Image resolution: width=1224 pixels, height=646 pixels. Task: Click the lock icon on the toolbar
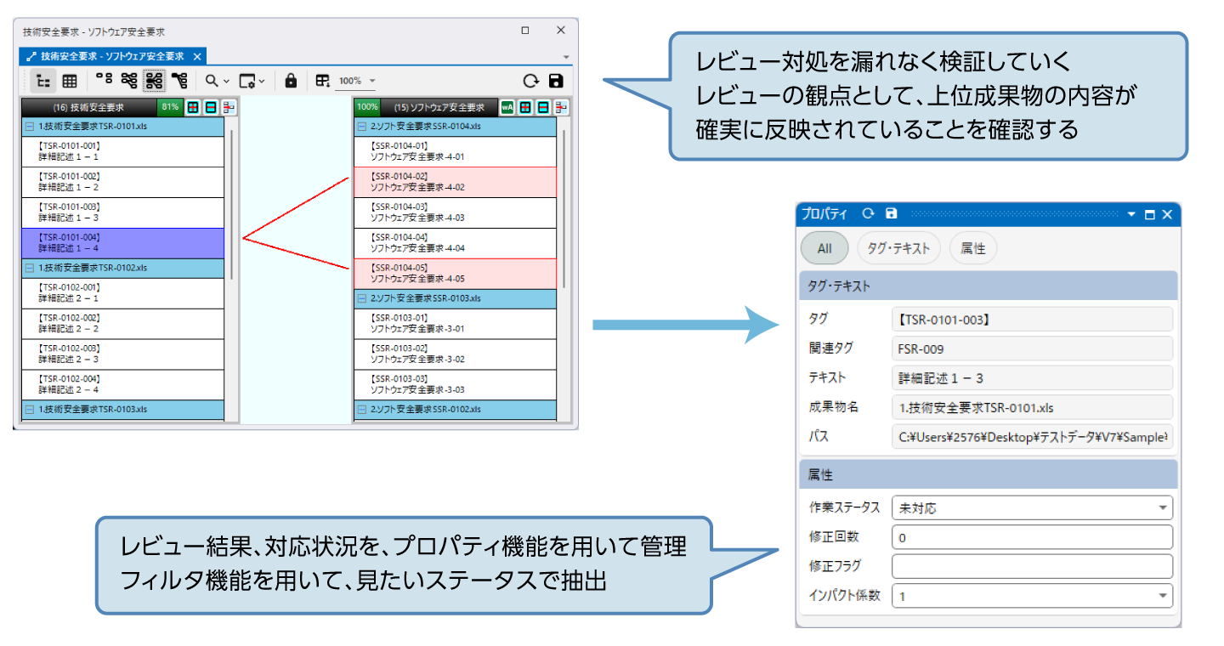click(292, 80)
